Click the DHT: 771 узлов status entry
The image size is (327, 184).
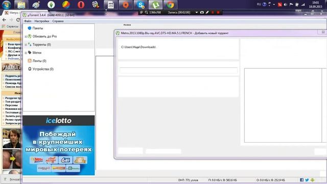tap(188, 180)
